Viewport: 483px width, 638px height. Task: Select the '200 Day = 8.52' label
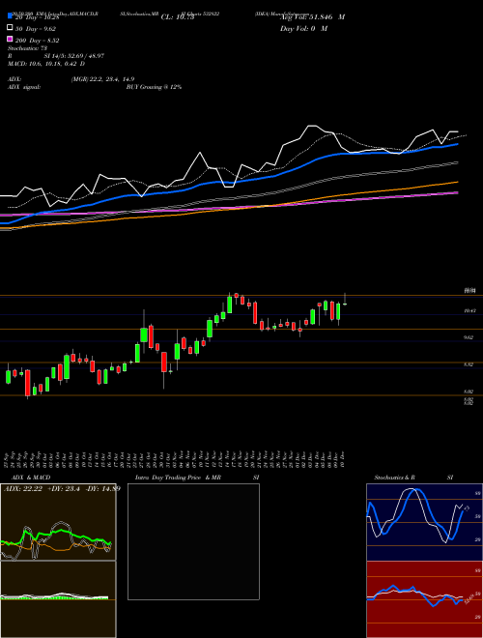point(38,41)
